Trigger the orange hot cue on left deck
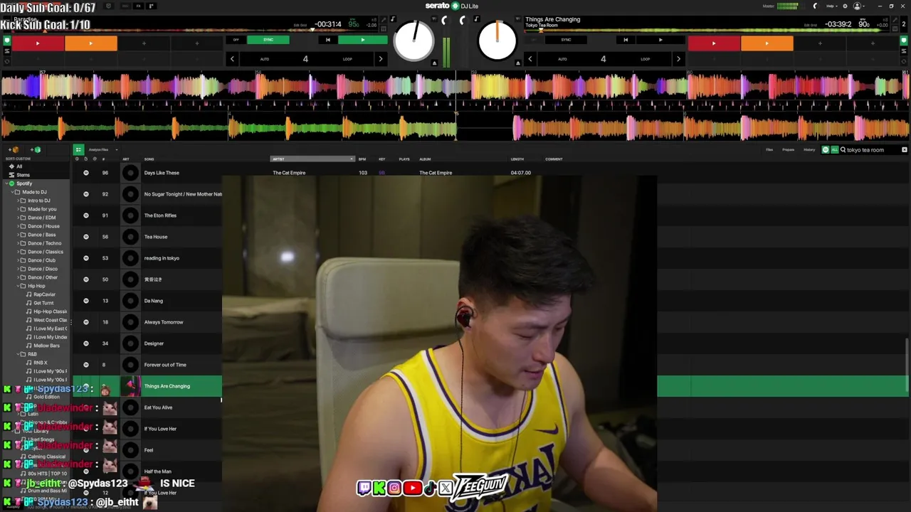The width and height of the screenshot is (911, 512). point(90,43)
